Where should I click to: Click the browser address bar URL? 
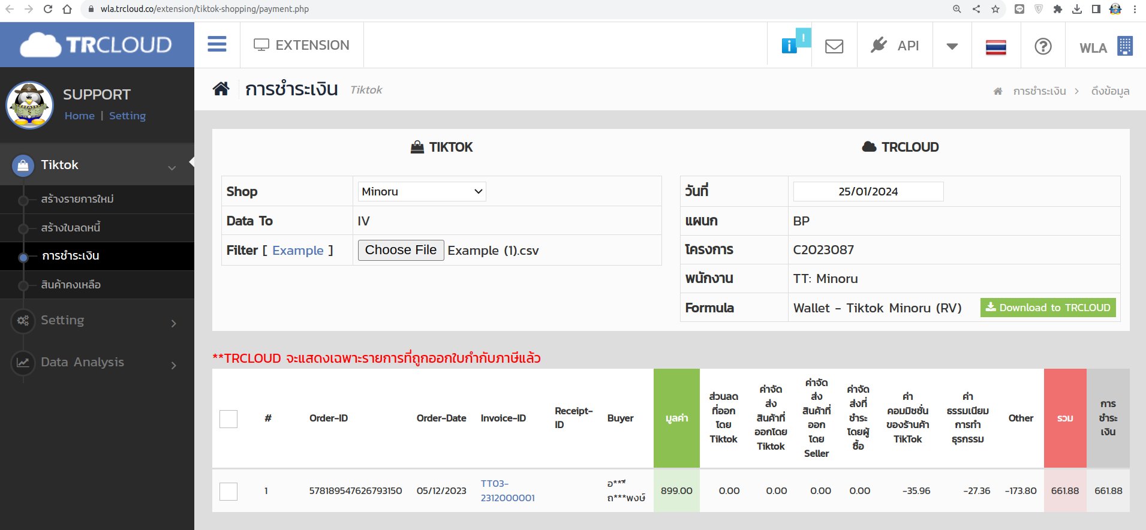(204, 9)
